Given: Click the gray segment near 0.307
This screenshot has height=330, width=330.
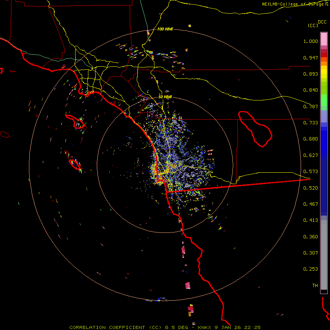Looking at the screenshot, I should [324, 255].
